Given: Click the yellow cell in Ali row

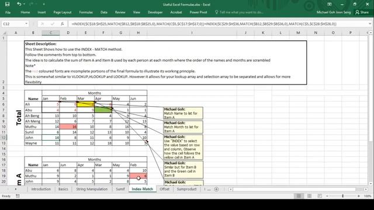Looking at the screenshot, I should point(86,104).
